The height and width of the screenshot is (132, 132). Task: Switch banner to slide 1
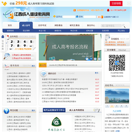click(x=87, y=59)
